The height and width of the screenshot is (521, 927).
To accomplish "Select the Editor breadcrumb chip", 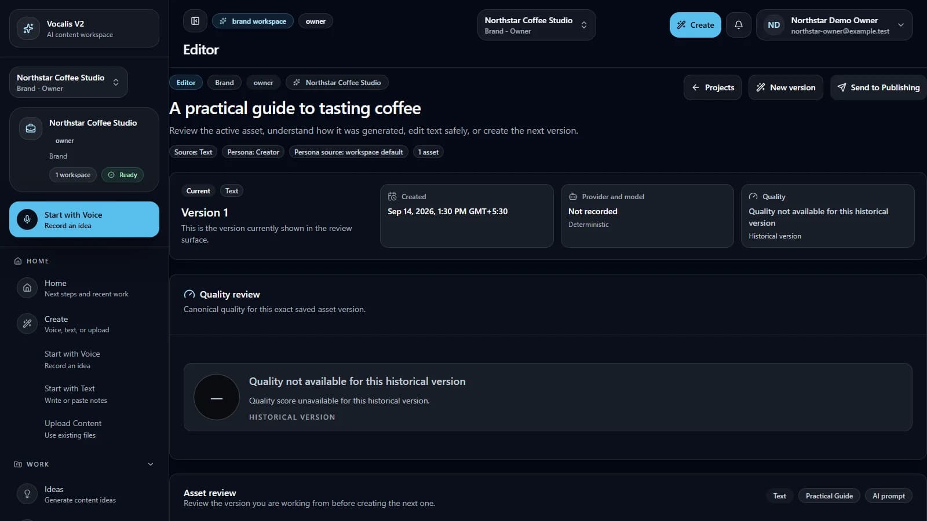I will 186,82.
